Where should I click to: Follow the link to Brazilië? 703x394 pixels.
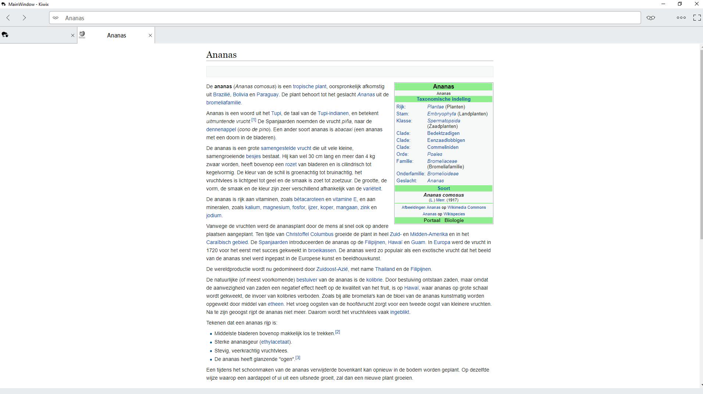221,94
